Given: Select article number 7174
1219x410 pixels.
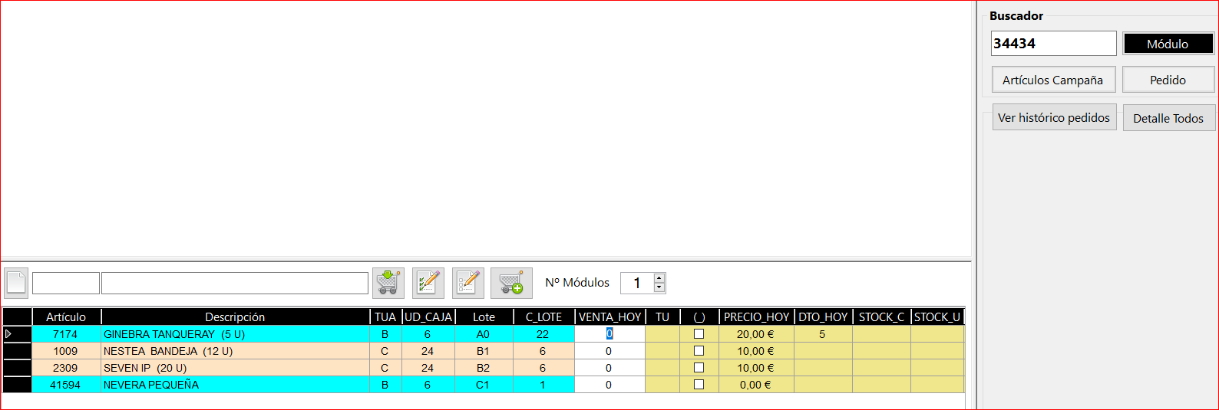Looking at the screenshot, I should point(65,334).
